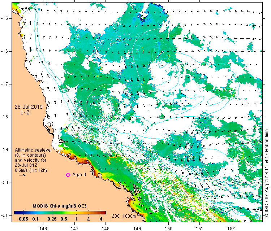The width and height of the screenshot is (271, 231).
Task: Click the '148' longitude axis label
Action: coord(106,229)
